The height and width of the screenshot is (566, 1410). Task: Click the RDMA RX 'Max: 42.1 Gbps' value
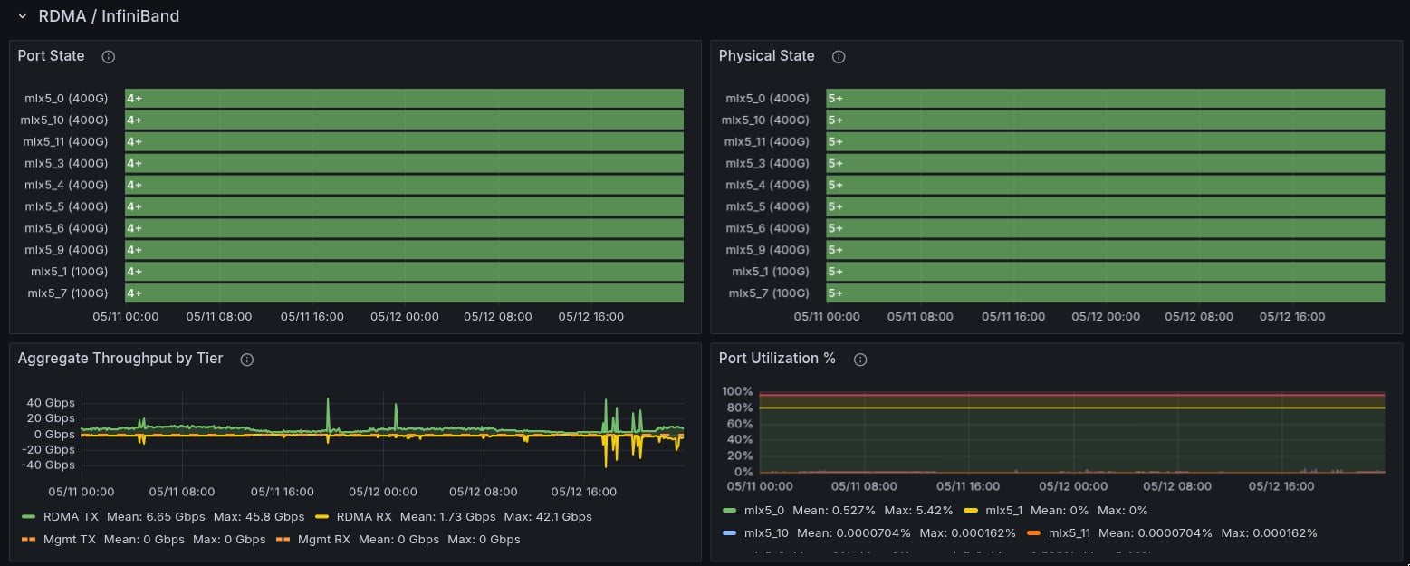pyautogui.click(x=548, y=517)
